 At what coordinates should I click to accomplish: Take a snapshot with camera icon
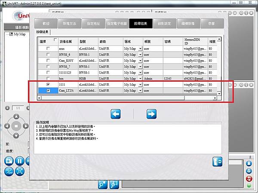click(x=9, y=161)
